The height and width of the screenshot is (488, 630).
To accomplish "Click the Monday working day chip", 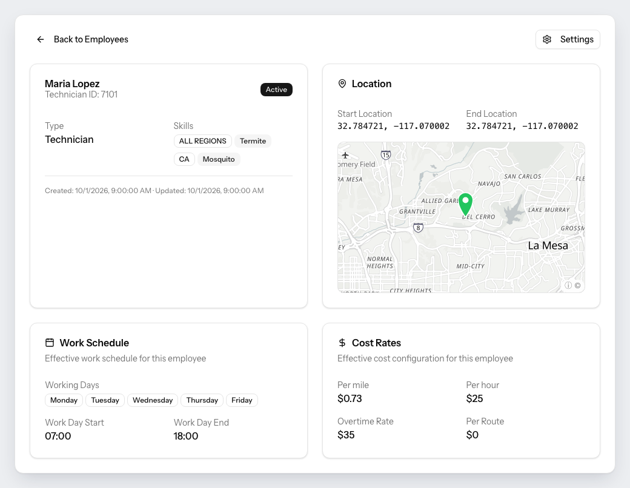I will [x=64, y=400].
